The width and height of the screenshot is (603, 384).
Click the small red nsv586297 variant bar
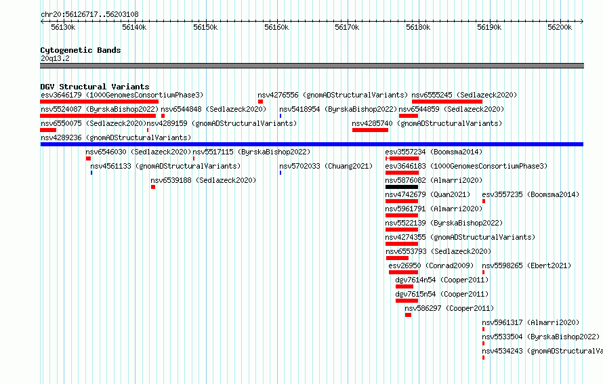408,315
